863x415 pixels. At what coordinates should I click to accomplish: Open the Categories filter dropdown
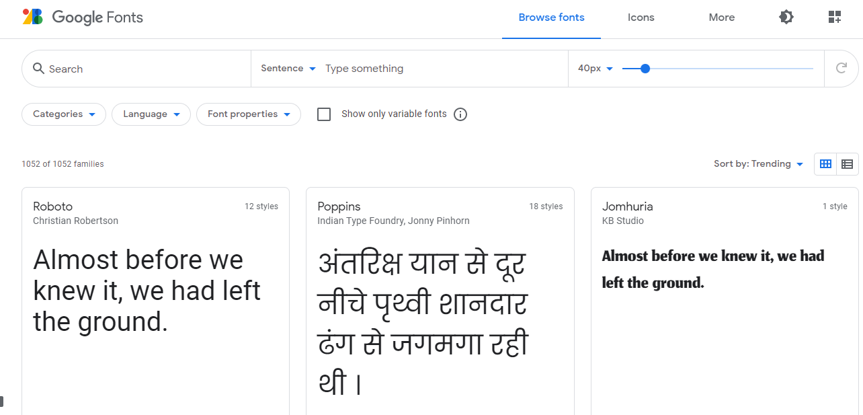64,114
